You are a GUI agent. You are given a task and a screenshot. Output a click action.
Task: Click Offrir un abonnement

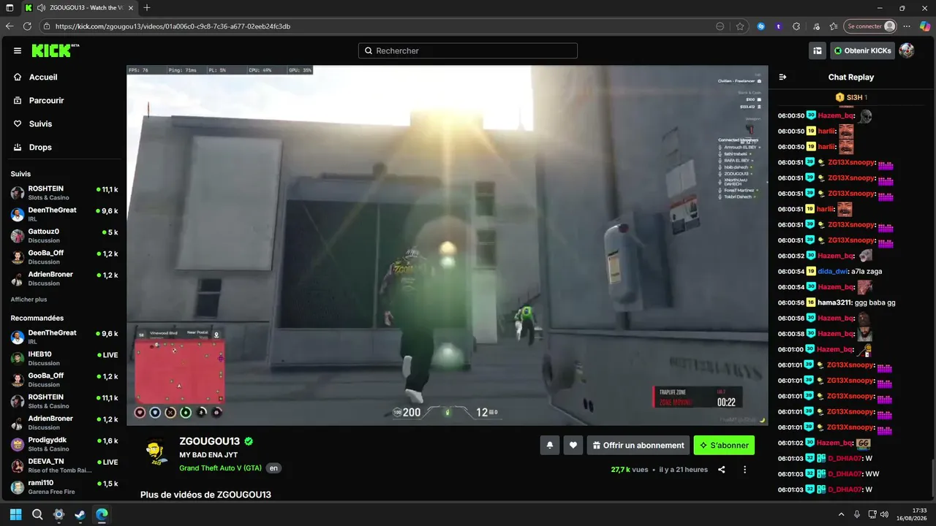[638, 445]
